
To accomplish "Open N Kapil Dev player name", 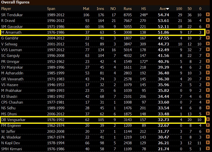I will (x=10, y=143).
